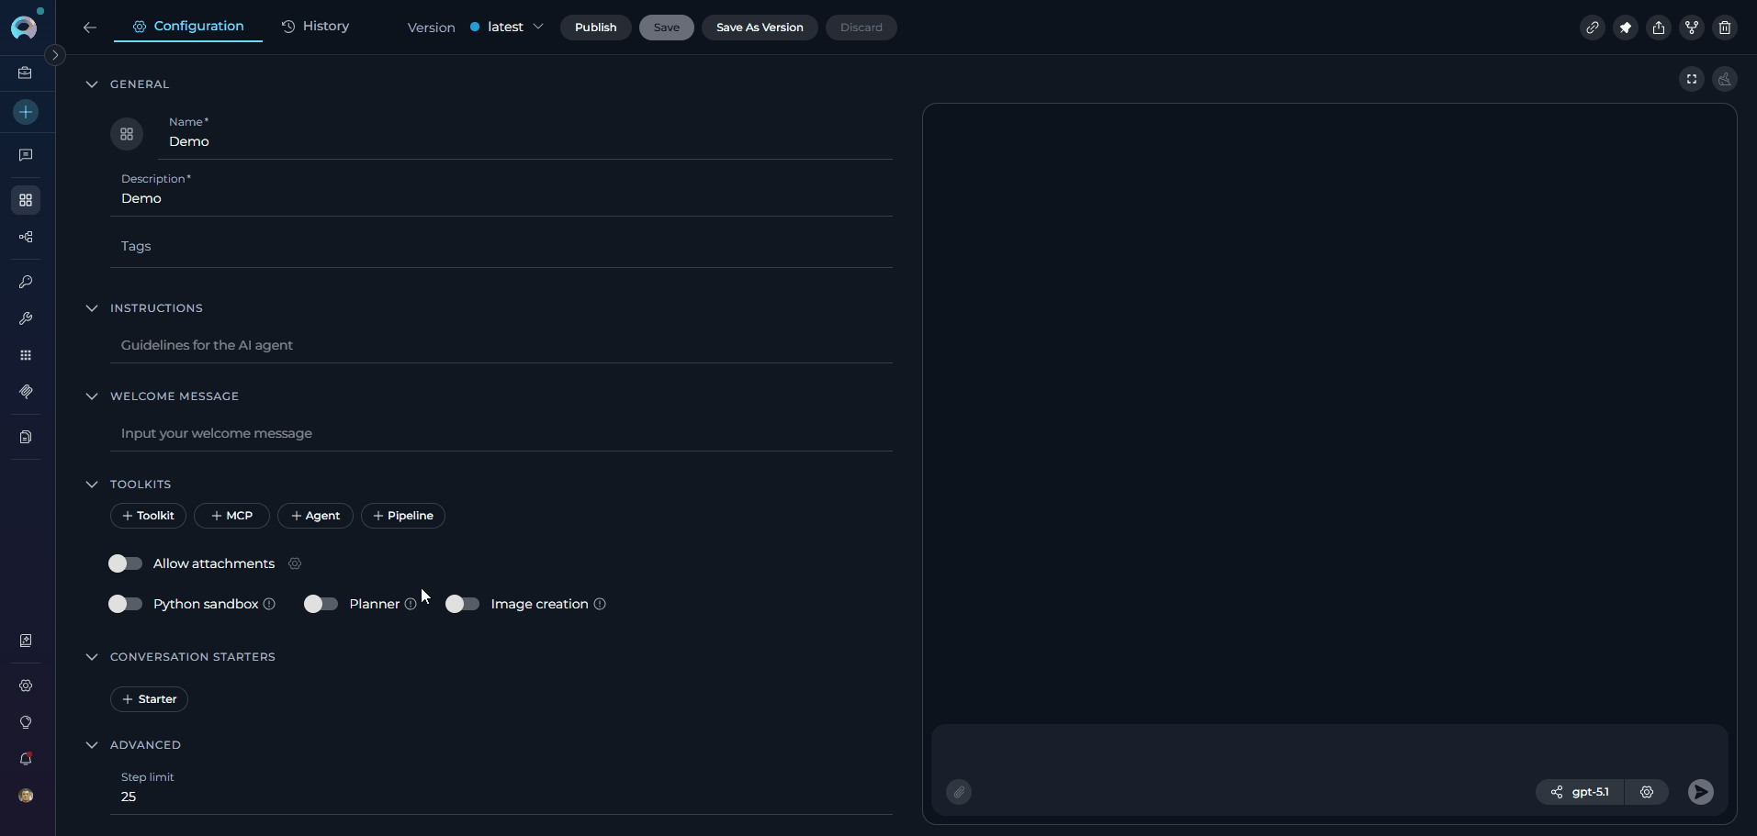Click the copy link icon
The image size is (1757, 836).
[1592, 28]
